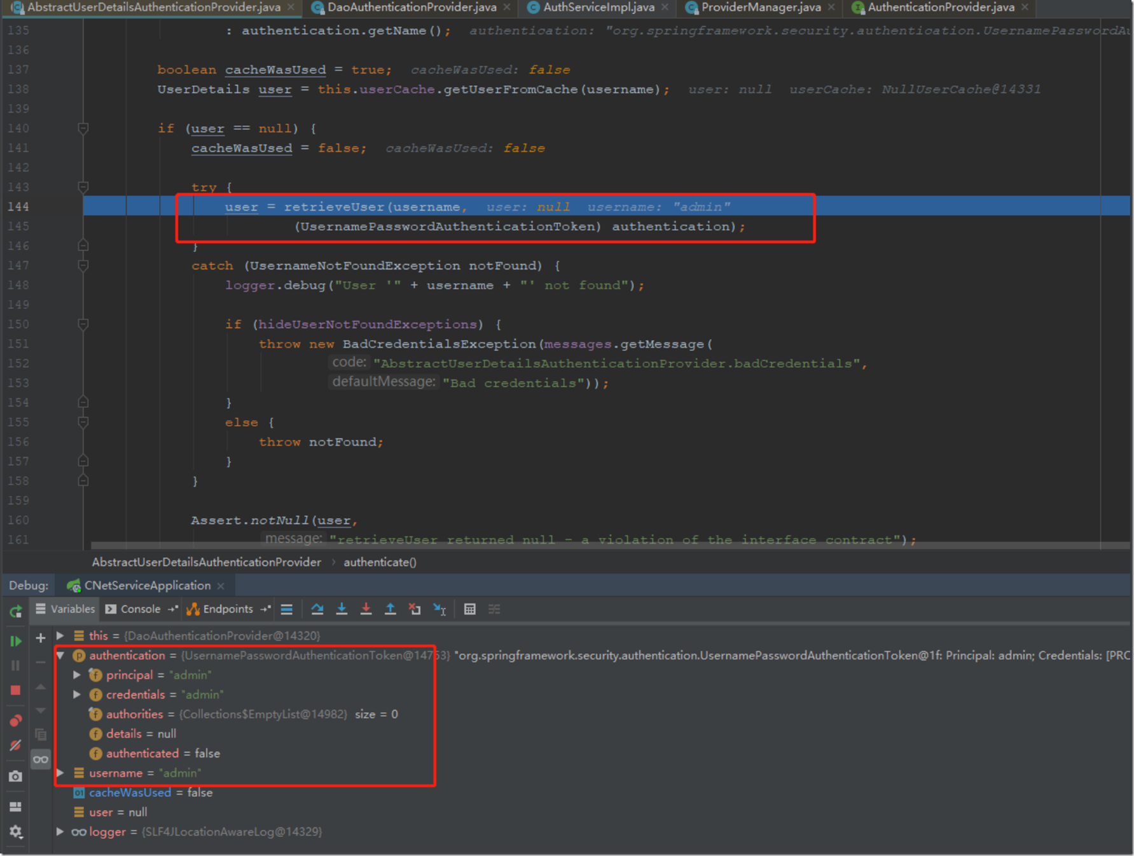
Task: Click authenticate() breadcrumb
Action: 380,562
